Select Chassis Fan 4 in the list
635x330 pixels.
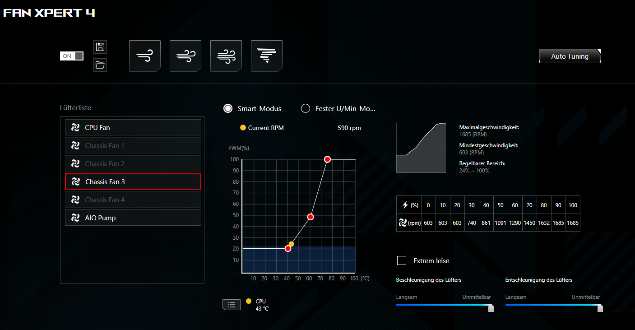133,200
